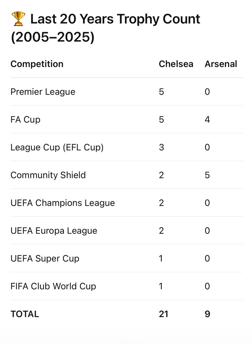Click the UEFA Super Cup label
252x344 pixels.
click(x=45, y=258)
